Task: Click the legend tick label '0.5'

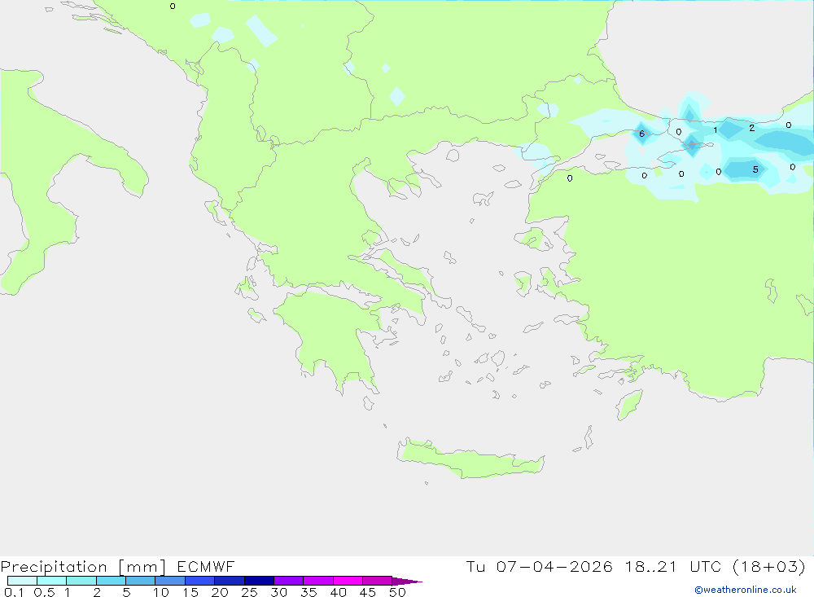Action: [44, 592]
